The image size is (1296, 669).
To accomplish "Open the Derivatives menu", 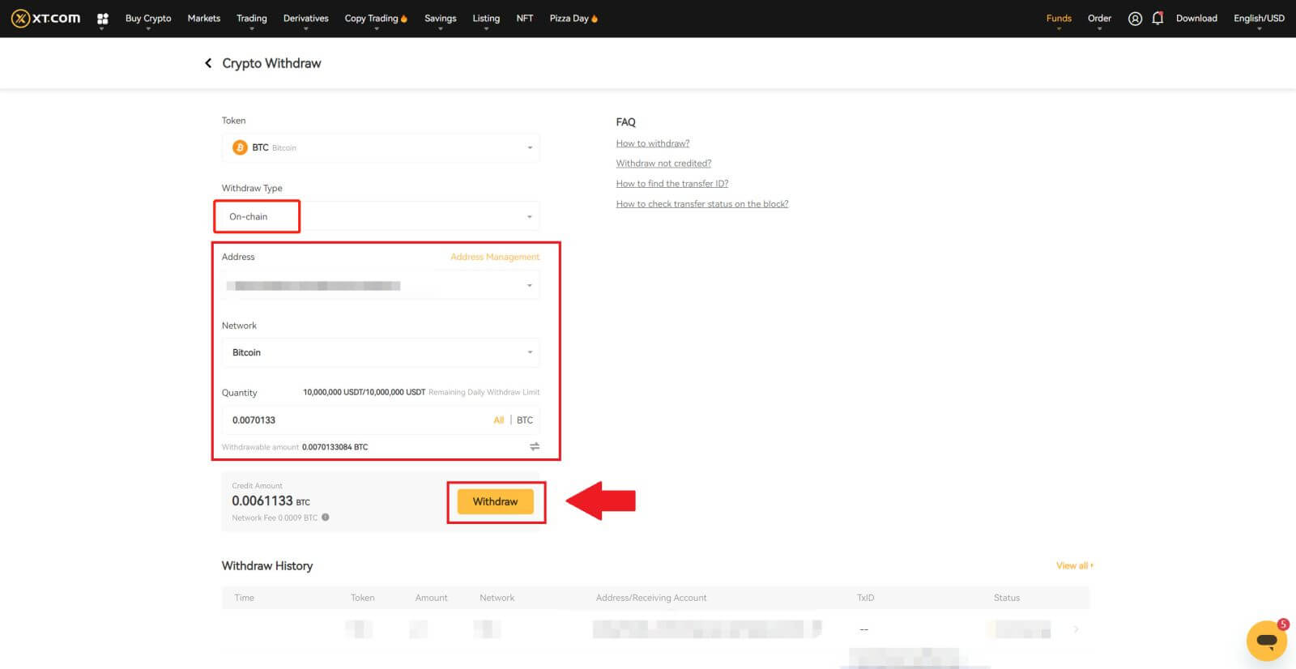I will tap(306, 18).
